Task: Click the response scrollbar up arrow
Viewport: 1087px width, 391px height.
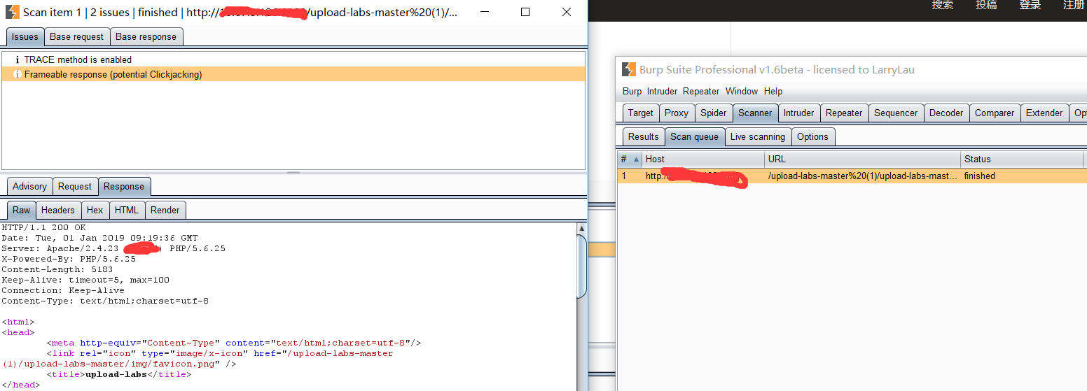Action: coord(581,228)
